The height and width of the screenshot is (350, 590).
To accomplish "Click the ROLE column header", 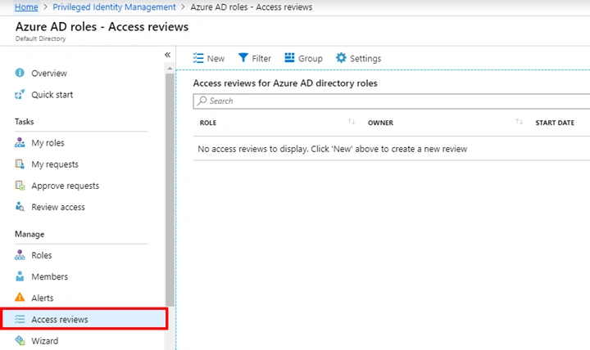I will coord(207,123).
